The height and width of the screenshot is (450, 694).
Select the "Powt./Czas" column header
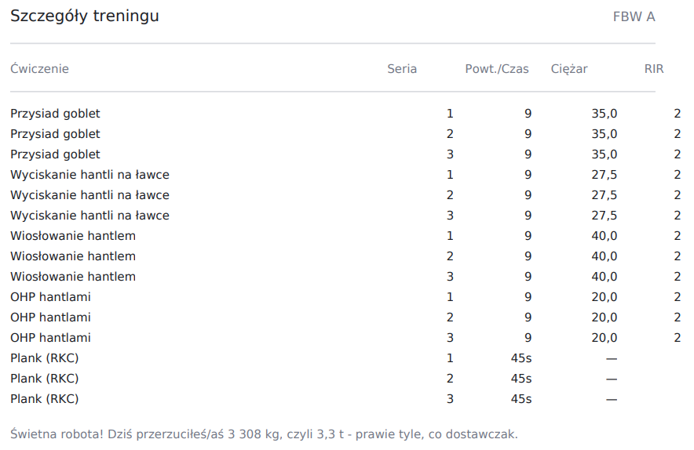(497, 69)
